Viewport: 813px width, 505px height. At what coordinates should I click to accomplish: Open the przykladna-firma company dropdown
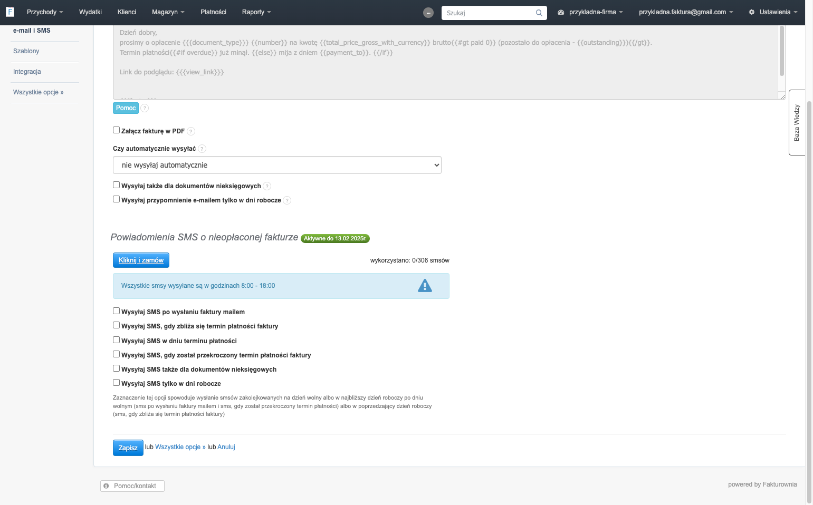pos(590,12)
